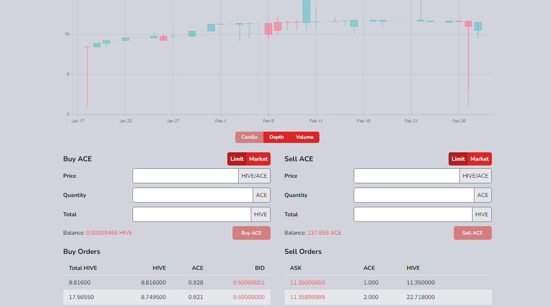The height and width of the screenshot is (307, 551).
Task: Click the 137.859 ACE balance link
Action: point(324,233)
